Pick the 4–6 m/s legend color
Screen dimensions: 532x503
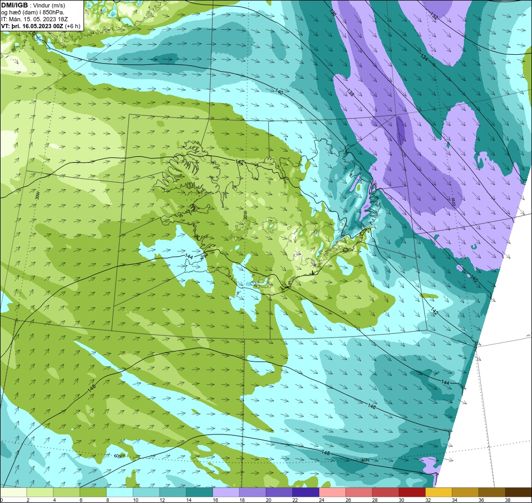click(x=66, y=492)
